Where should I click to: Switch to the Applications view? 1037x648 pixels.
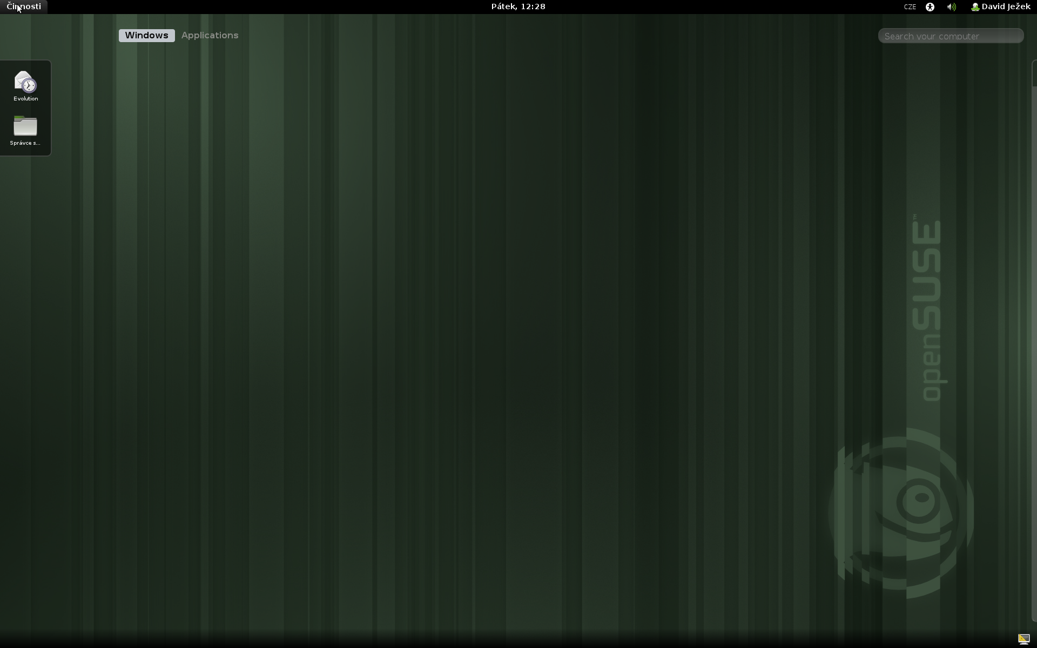click(210, 36)
